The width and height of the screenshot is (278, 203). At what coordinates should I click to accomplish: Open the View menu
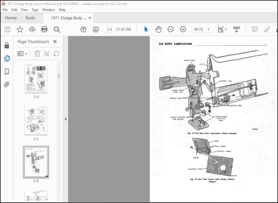pos(25,10)
